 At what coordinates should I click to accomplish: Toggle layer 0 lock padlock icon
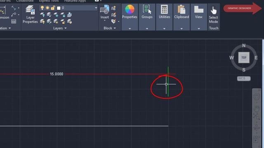[x=53, y=8]
